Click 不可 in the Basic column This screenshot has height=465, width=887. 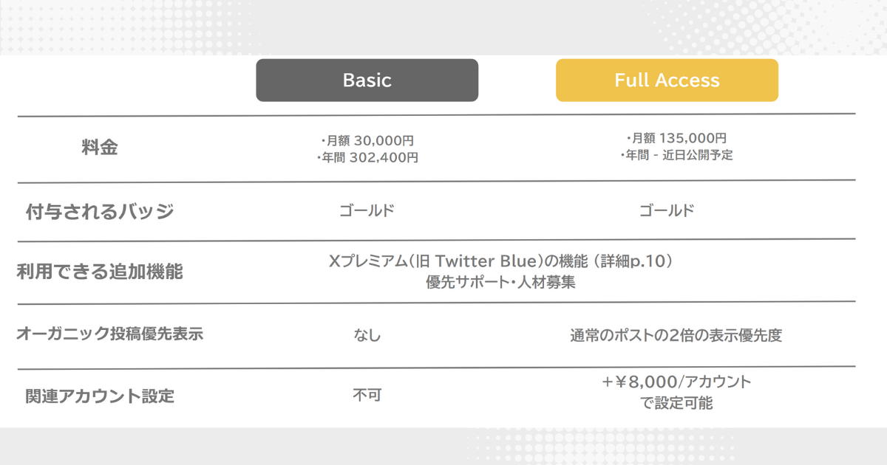tap(367, 396)
